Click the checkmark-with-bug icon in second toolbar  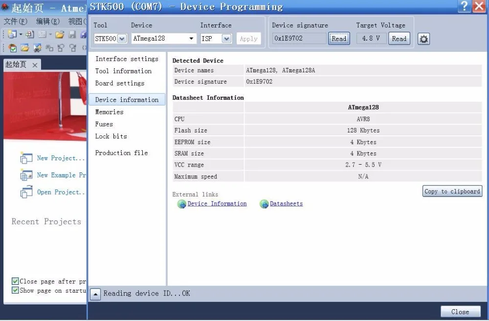coord(13,48)
